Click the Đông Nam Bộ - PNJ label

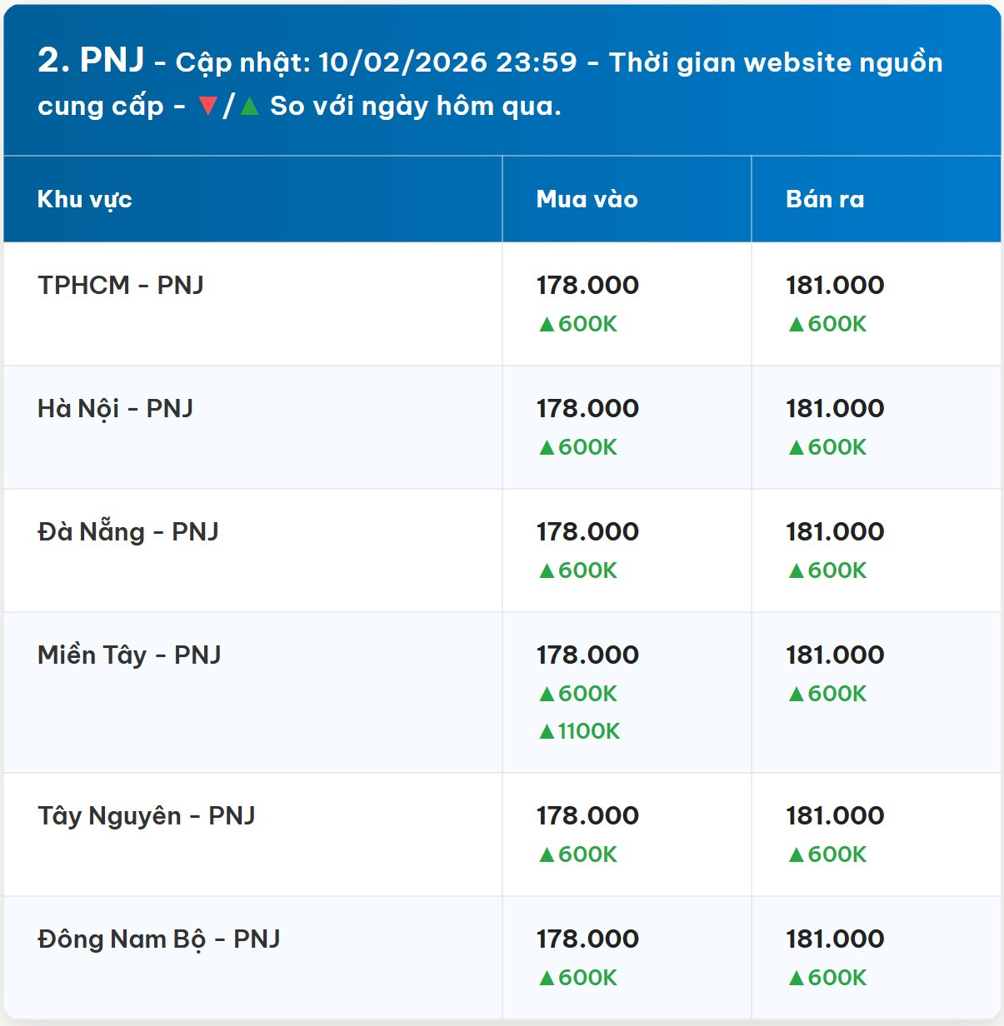[x=158, y=939]
